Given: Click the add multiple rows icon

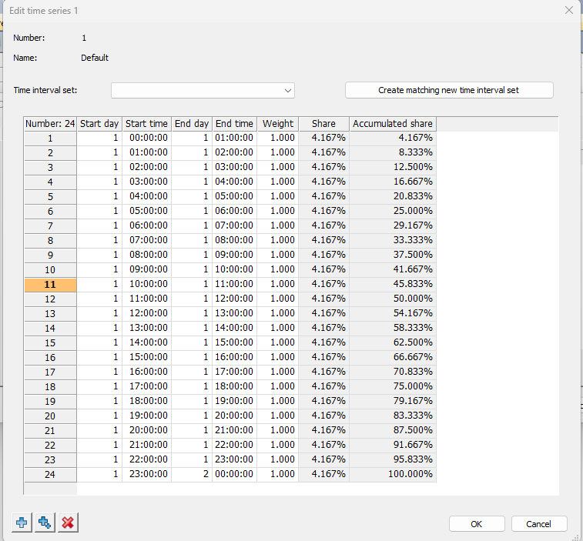Looking at the screenshot, I should 45,523.
